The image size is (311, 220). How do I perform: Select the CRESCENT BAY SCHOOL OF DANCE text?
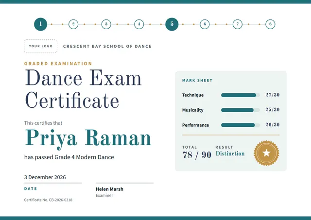point(107,46)
